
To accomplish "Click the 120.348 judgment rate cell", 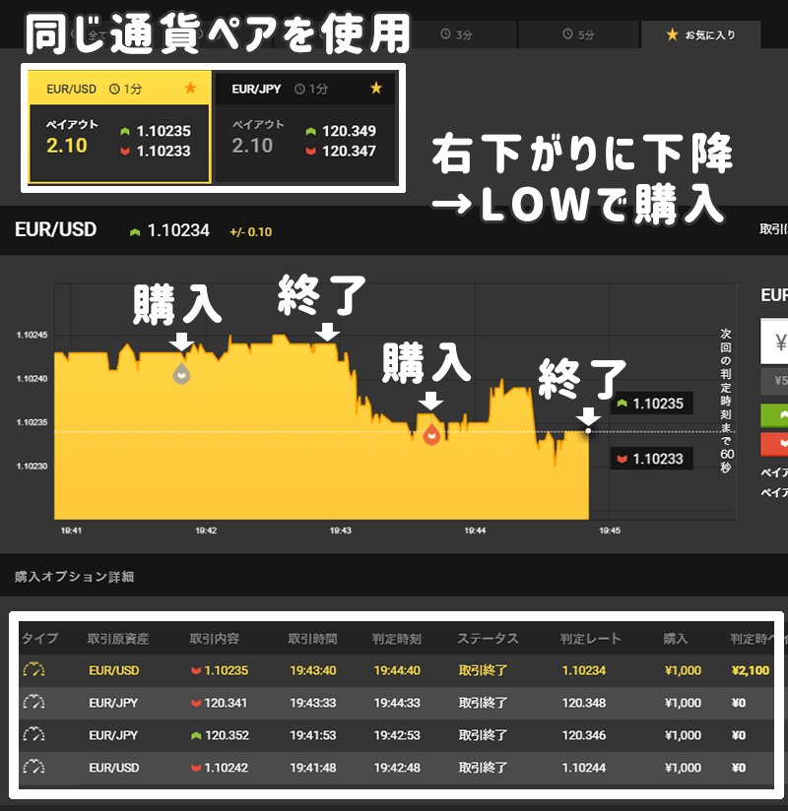I will (584, 703).
